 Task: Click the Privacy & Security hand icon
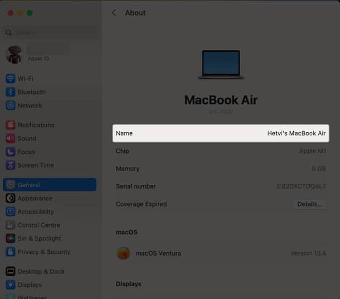click(x=11, y=252)
